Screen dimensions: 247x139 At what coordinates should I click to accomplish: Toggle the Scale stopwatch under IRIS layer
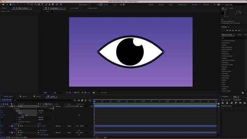point(17,131)
